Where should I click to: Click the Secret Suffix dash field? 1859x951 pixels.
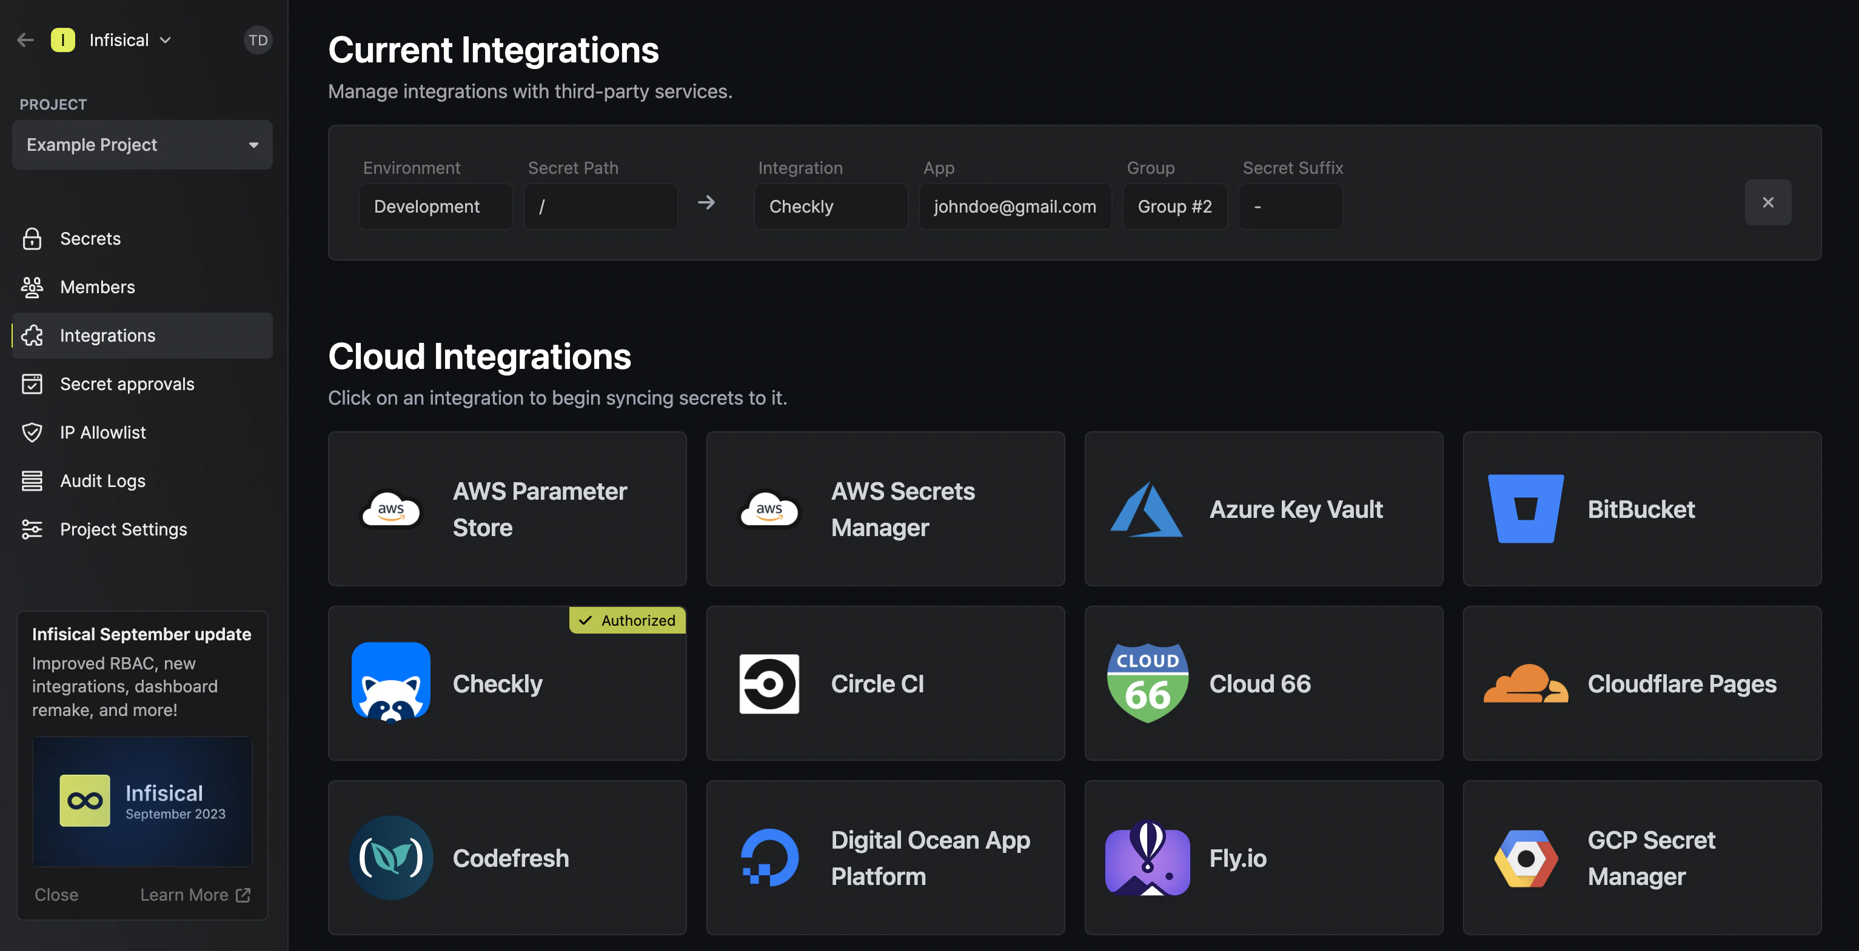coord(1290,206)
